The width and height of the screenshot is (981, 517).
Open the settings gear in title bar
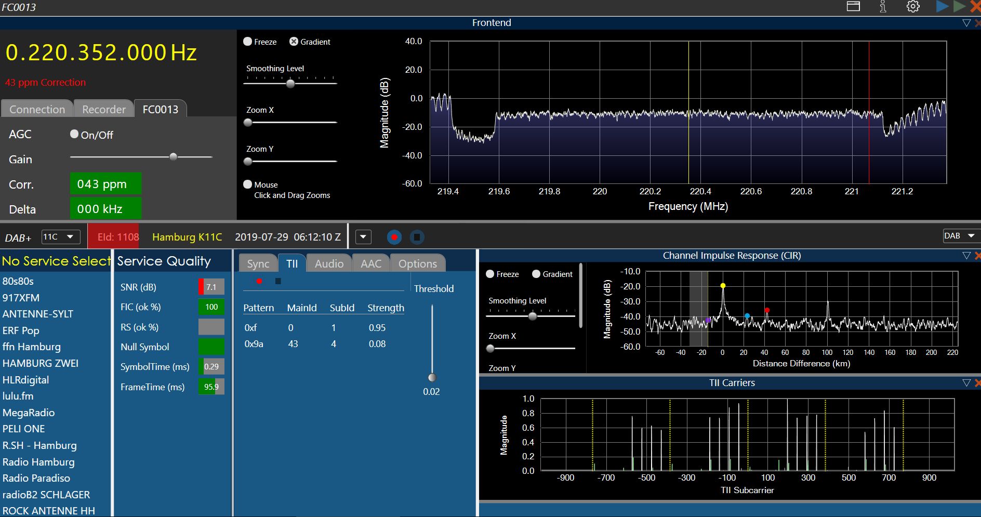coord(913,7)
